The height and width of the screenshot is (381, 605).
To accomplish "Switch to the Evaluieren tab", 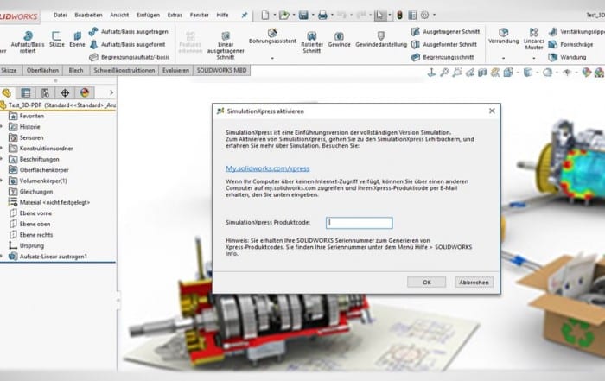I will tap(175, 70).
